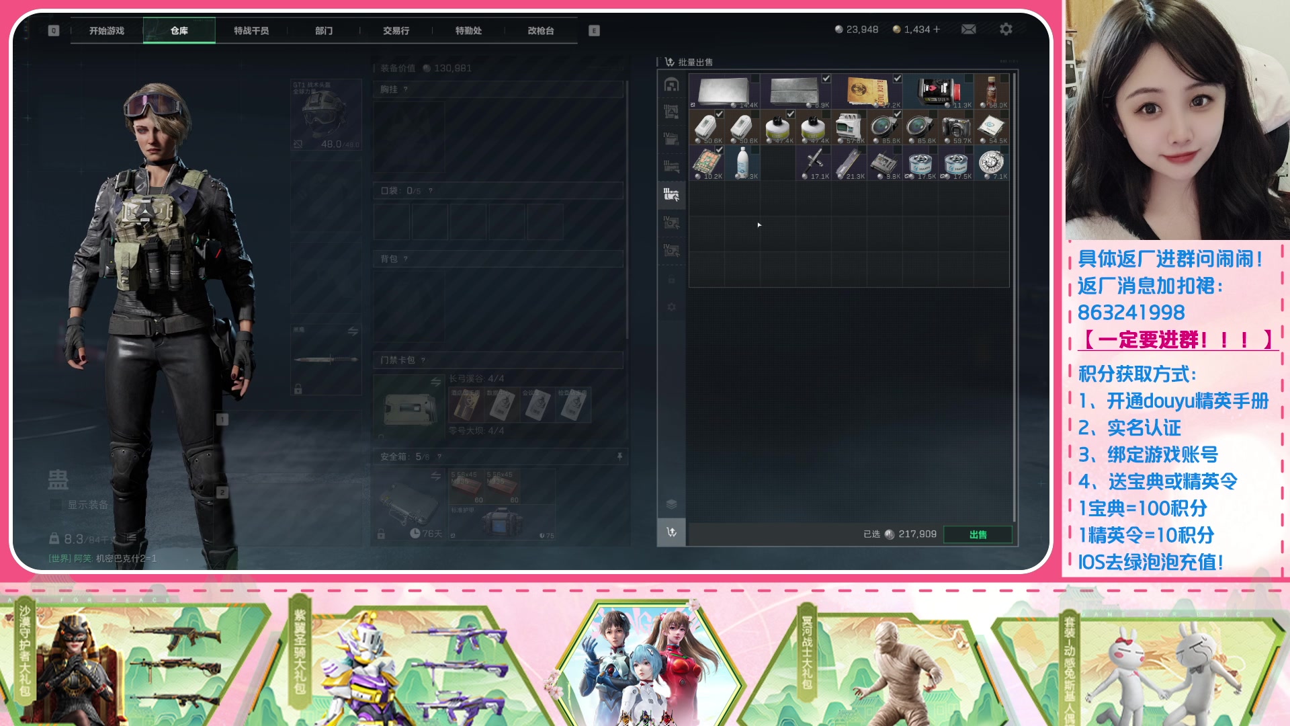1290x726 pixels.
Task: Check the 58.0K sauce bottle checkbox
Action: pos(1004,79)
